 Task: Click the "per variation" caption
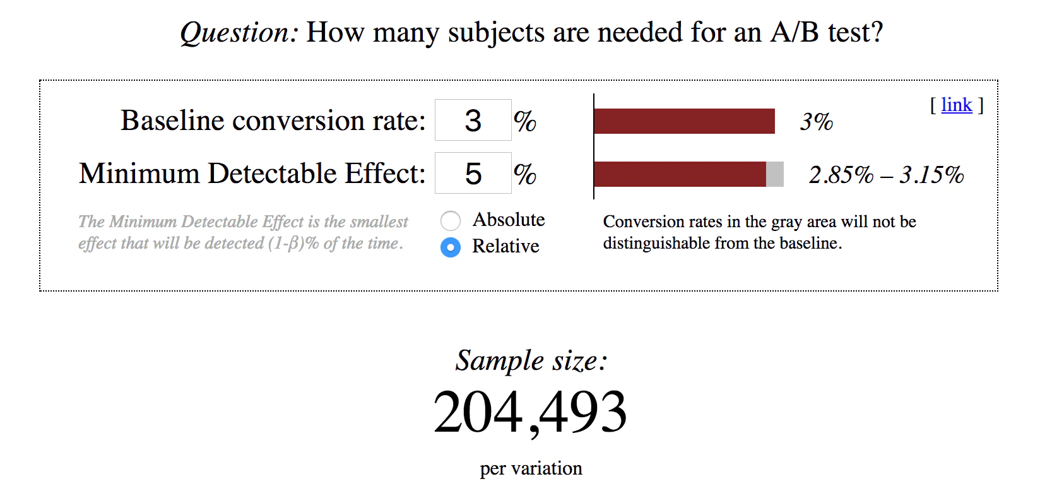click(x=531, y=468)
